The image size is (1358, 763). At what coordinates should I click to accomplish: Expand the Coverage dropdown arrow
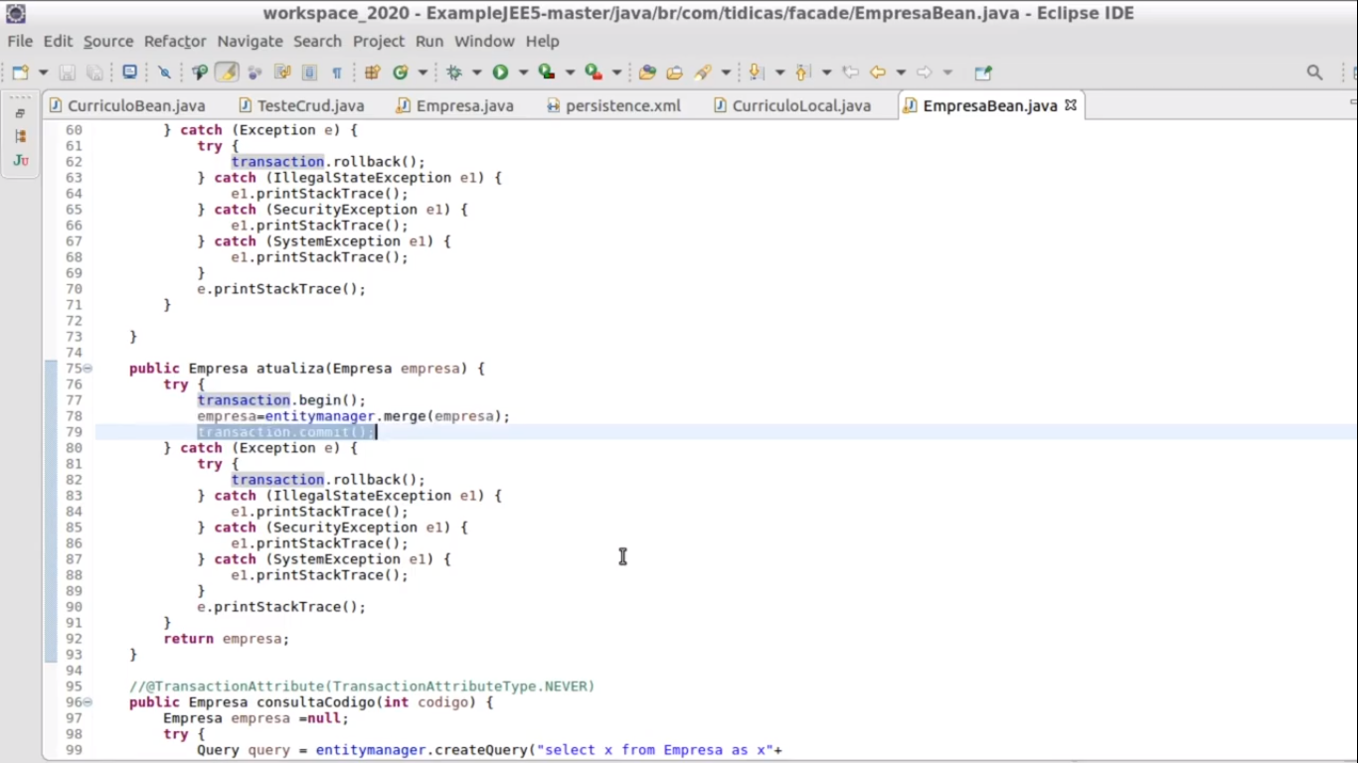[x=570, y=73]
